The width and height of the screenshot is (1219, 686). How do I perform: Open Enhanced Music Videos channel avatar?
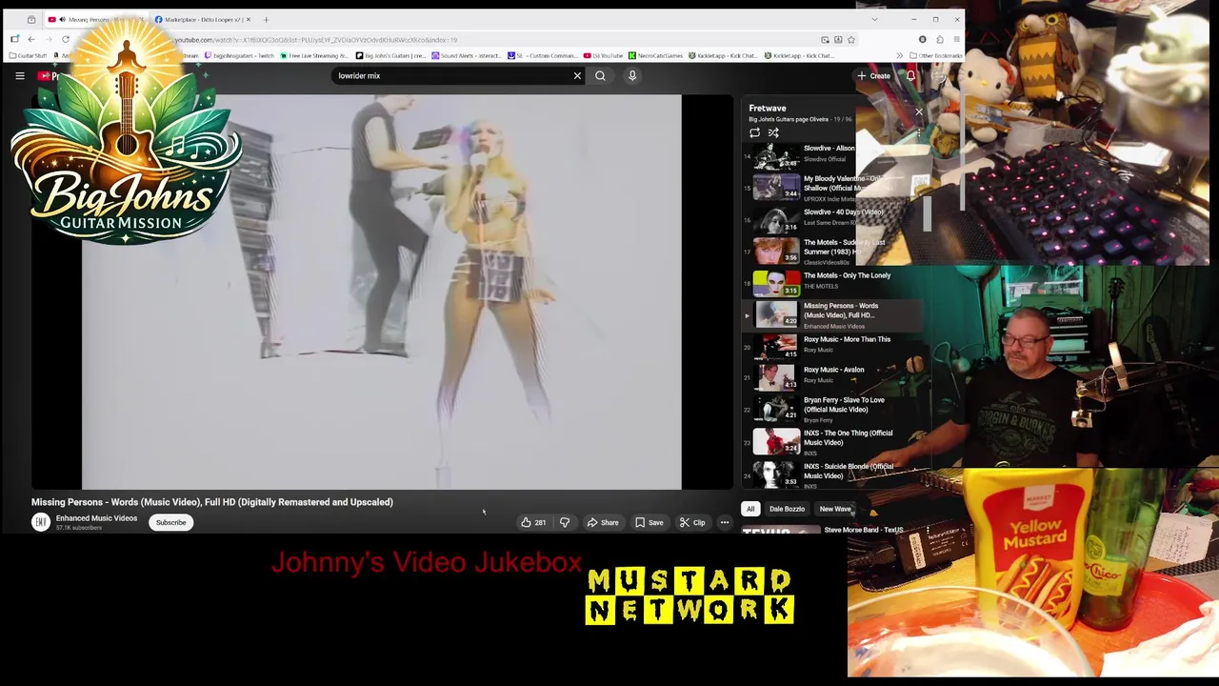[x=41, y=522]
